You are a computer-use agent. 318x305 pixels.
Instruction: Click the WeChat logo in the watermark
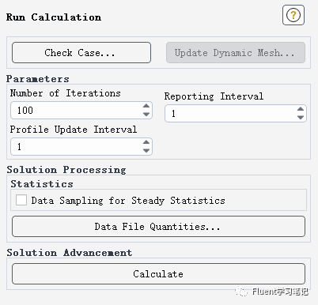[x=242, y=292]
